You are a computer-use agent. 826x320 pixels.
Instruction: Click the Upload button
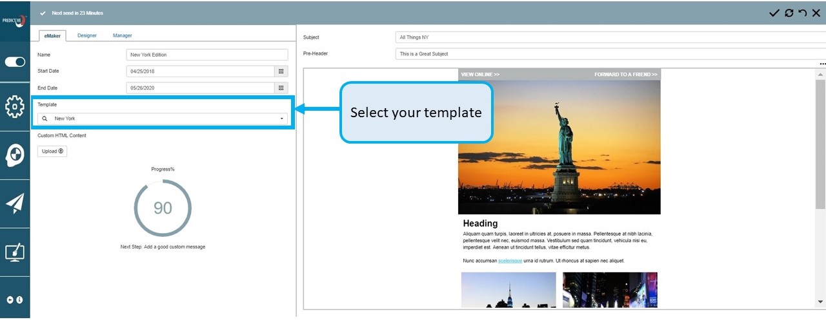point(52,151)
